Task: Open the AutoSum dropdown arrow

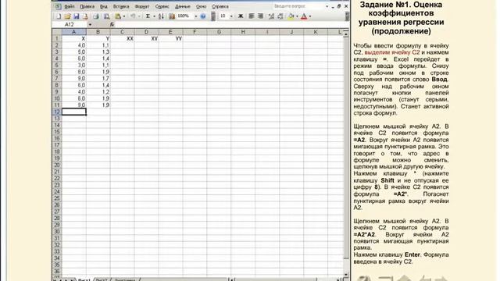Action: (154, 16)
